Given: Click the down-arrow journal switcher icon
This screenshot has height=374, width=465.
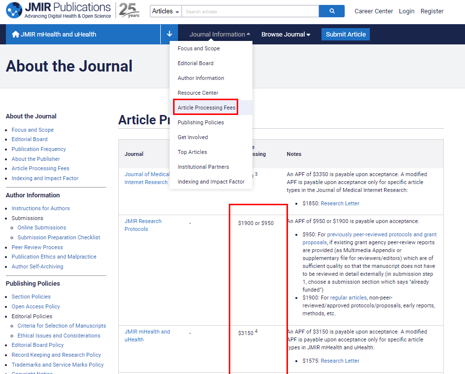Looking at the screenshot, I should pyautogui.click(x=169, y=34).
